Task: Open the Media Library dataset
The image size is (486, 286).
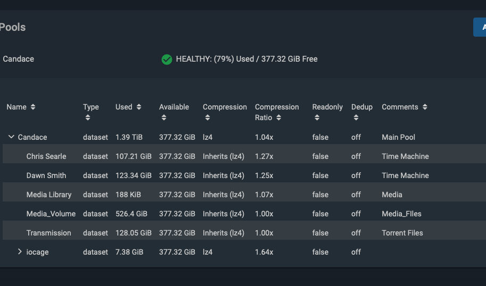Action: point(49,195)
